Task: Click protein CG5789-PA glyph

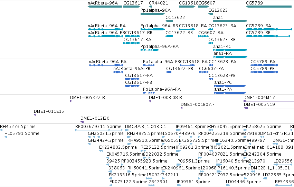Action: (264, 65)
